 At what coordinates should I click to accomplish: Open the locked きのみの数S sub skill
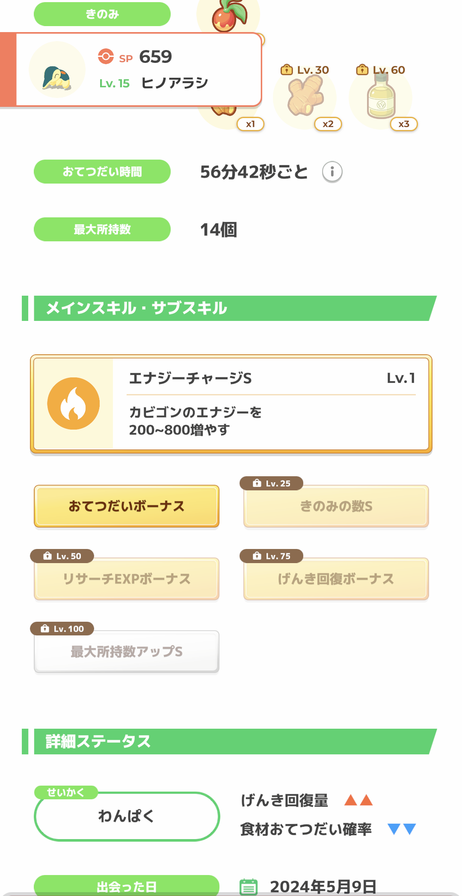click(x=336, y=506)
